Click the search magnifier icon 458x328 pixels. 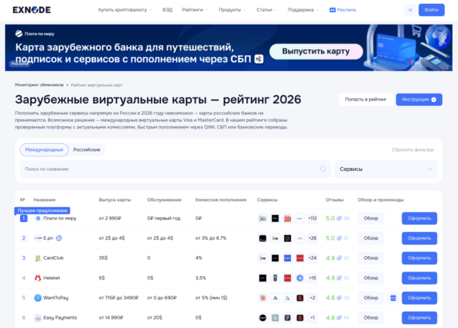tap(323, 169)
